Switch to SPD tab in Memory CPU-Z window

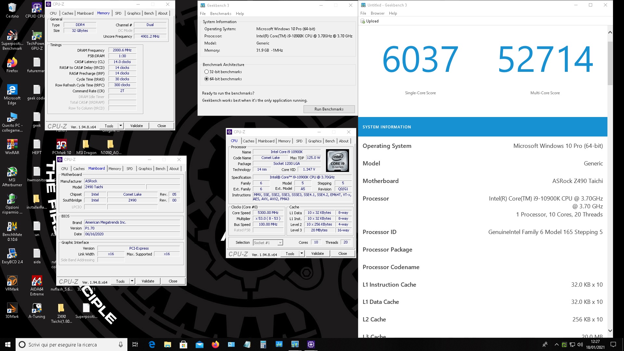[x=118, y=13]
